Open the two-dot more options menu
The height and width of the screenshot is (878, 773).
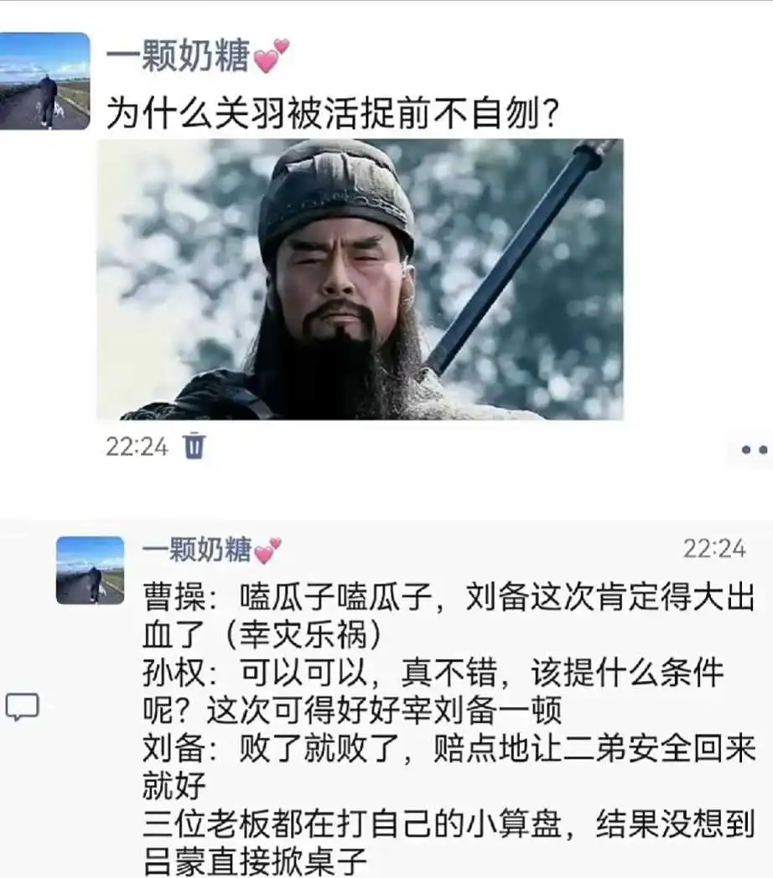[x=754, y=449]
